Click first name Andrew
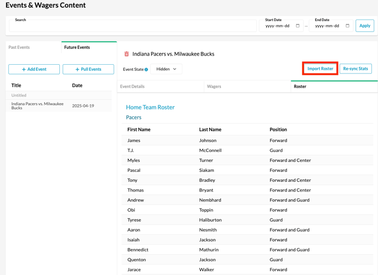The width and height of the screenshot is (378, 275). pyautogui.click(x=136, y=200)
